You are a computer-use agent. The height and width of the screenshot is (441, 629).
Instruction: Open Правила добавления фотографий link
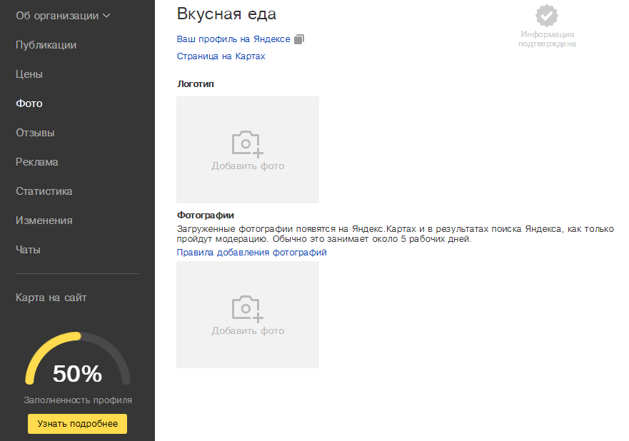251,252
